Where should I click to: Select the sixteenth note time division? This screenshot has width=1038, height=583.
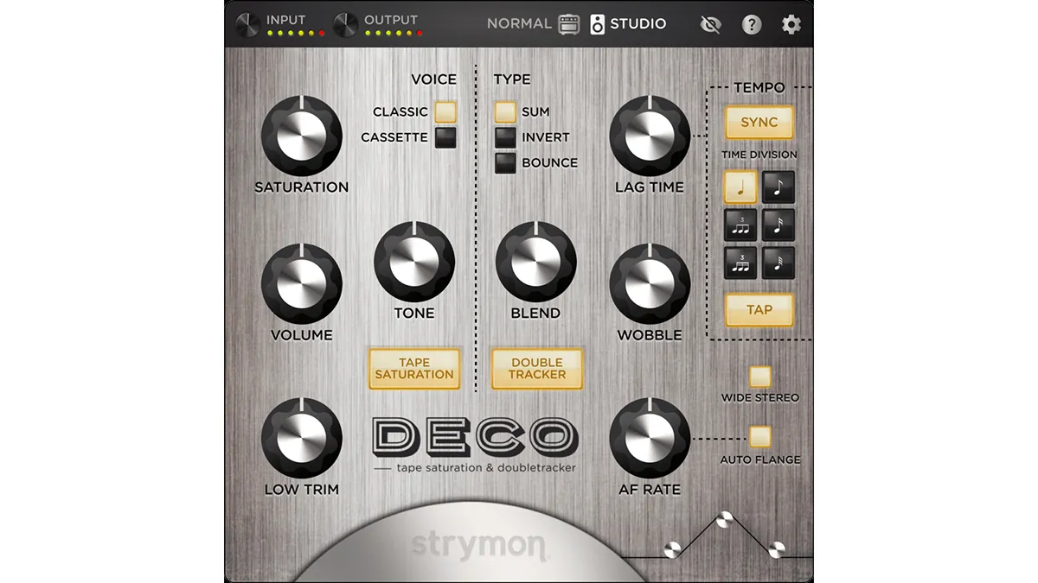click(x=778, y=225)
